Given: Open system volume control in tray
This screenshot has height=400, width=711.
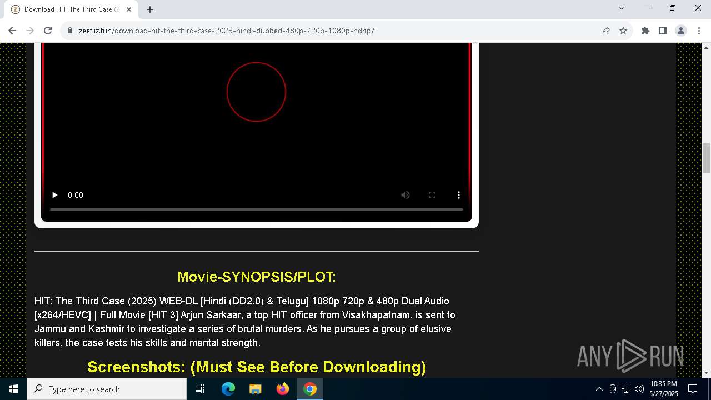Looking at the screenshot, I should click(639, 389).
